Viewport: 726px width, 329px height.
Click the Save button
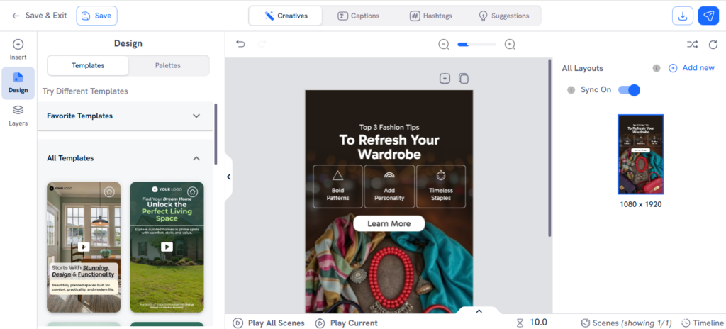pos(96,16)
